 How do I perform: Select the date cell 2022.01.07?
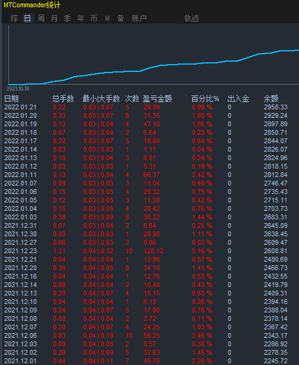[x=21, y=184]
